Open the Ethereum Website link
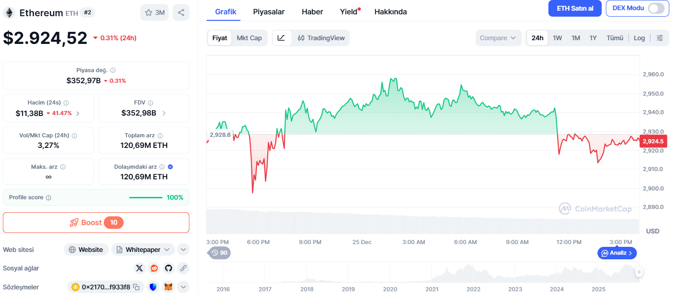673x294 pixels. pyautogui.click(x=86, y=250)
